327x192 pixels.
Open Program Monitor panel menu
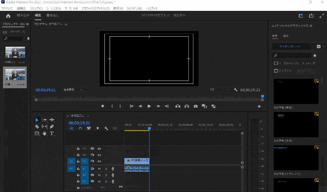(x=66, y=24)
